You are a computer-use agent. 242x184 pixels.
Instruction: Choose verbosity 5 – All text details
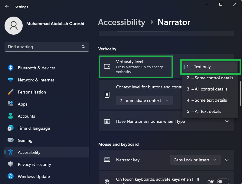[204, 111]
